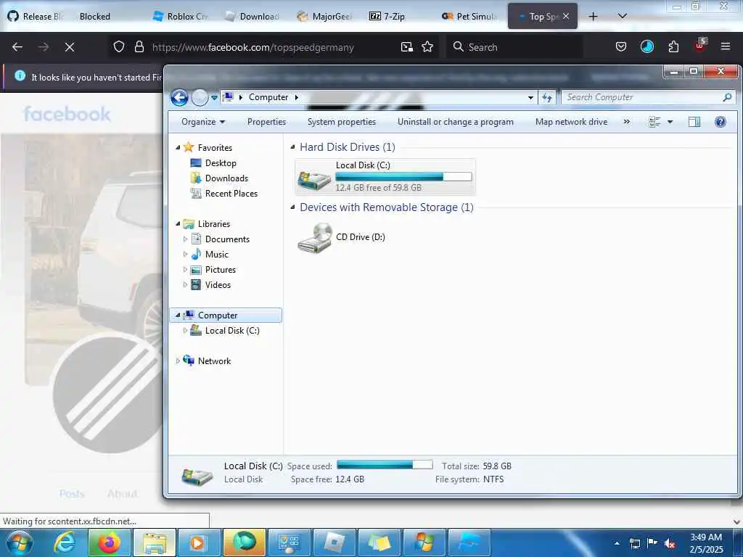Select Recent Places under Favorites

(x=231, y=193)
